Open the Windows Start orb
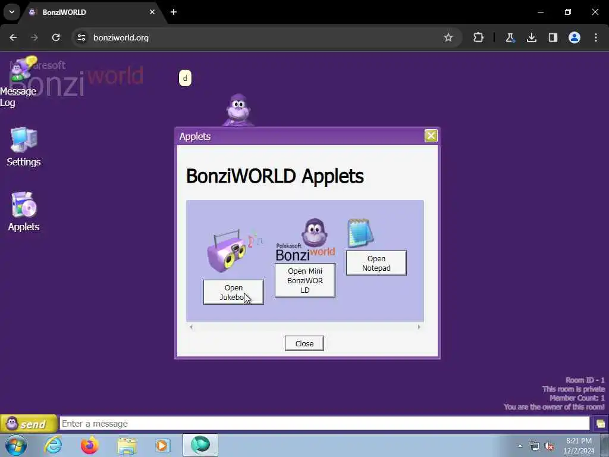Screen dimensions: 609x457 click(x=16, y=445)
